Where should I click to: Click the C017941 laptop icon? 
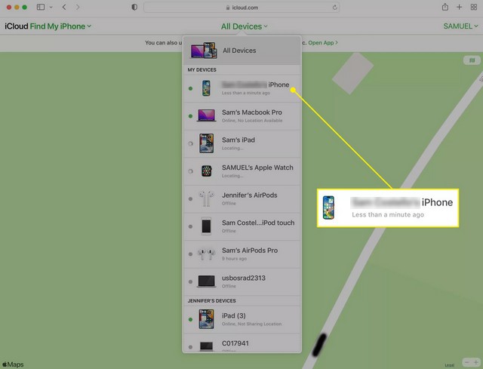206,346
